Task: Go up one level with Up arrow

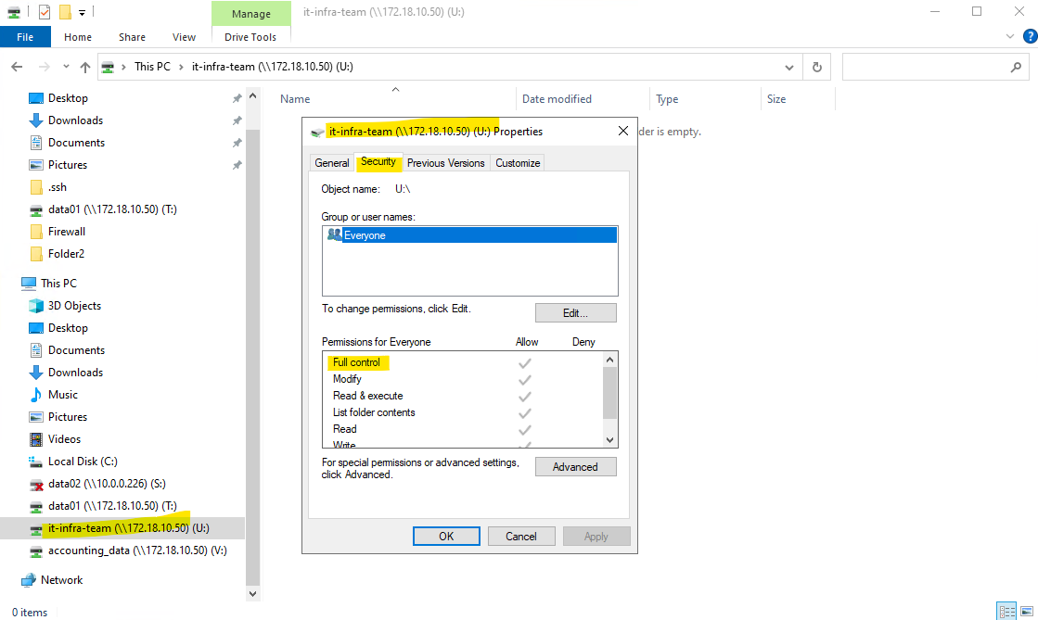Action: point(84,67)
